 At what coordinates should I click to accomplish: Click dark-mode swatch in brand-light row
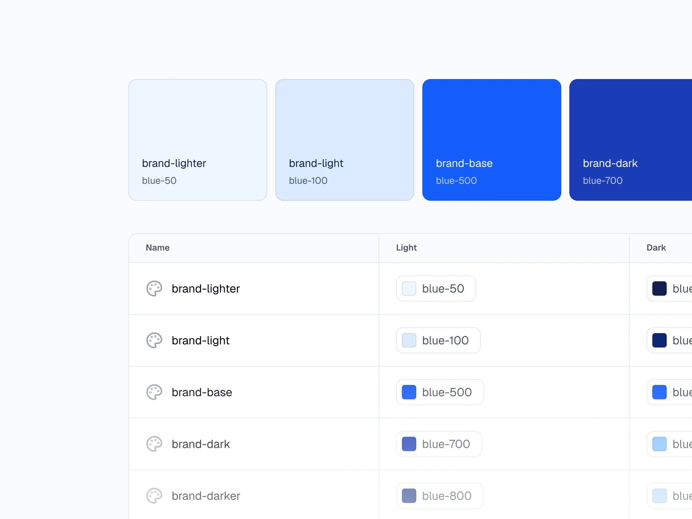click(659, 340)
